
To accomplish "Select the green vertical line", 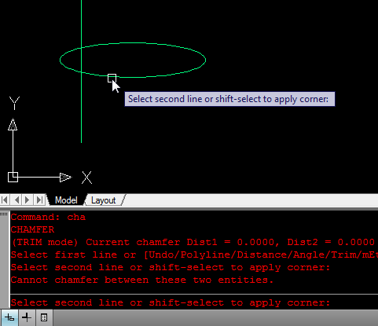I will pyautogui.click(x=81, y=110).
